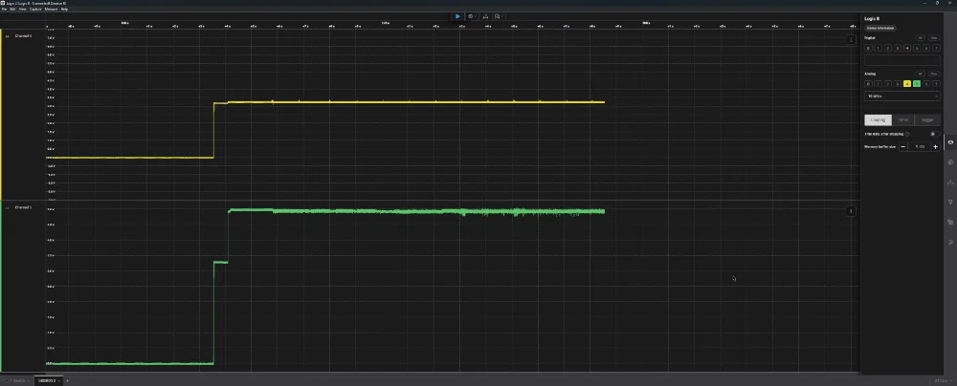The width and height of the screenshot is (957, 386).
Task: Click the Channel 4 options icon
Action: (851, 39)
